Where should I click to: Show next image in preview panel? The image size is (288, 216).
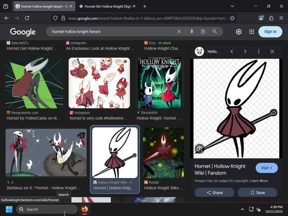(x=245, y=51)
